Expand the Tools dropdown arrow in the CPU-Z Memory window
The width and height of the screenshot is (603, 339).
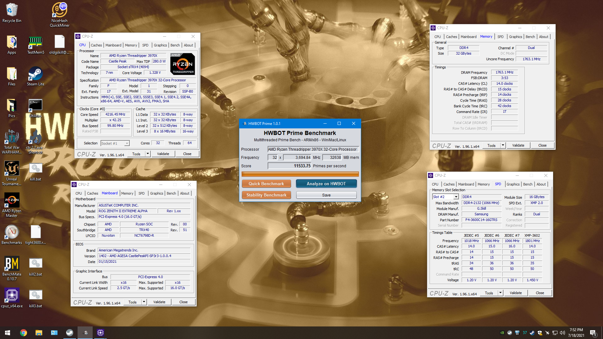pos(503,145)
